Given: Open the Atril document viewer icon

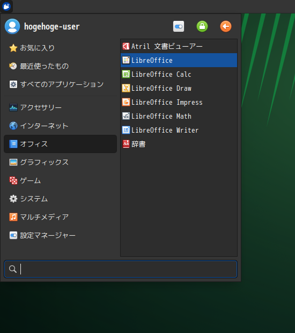Looking at the screenshot, I should coord(126,46).
